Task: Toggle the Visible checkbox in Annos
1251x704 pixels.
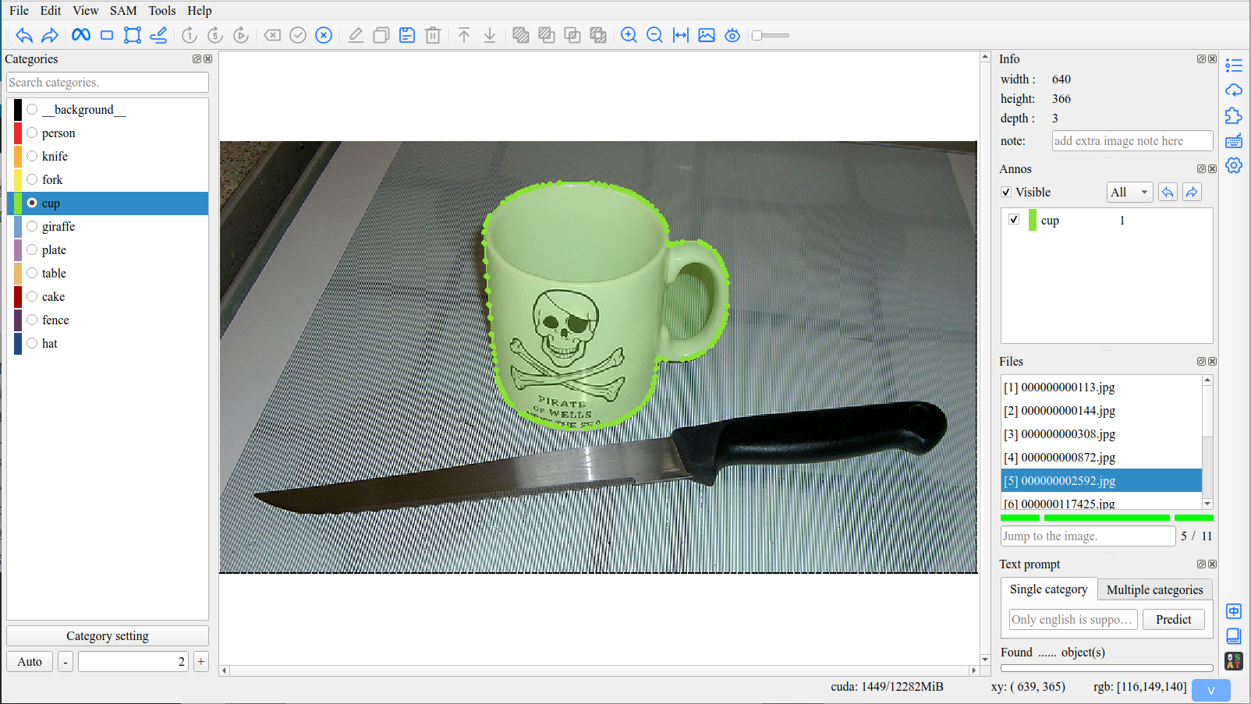Action: (x=1006, y=192)
